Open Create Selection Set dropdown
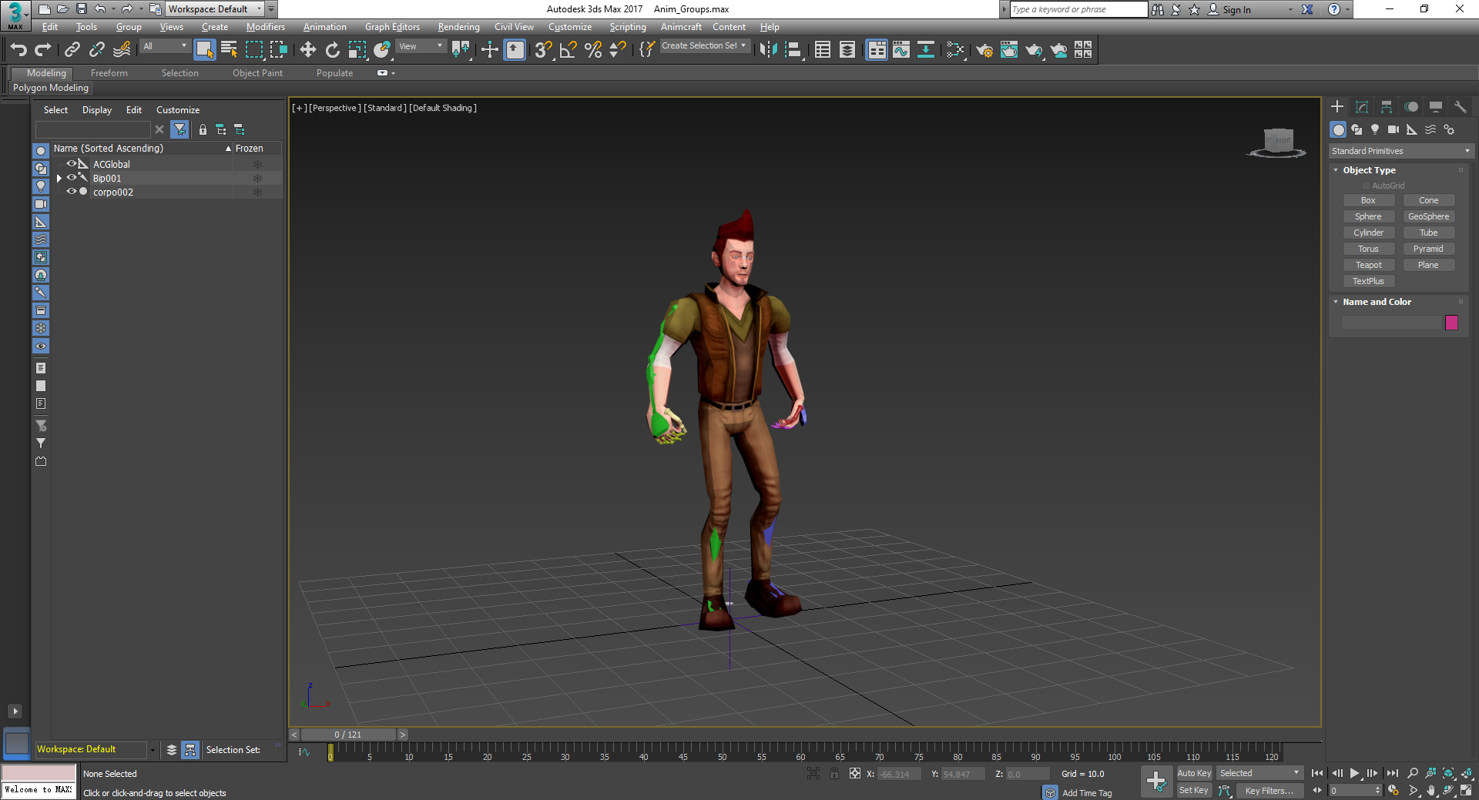The height and width of the screenshot is (800, 1479). pyautogui.click(x=704, y=46)
